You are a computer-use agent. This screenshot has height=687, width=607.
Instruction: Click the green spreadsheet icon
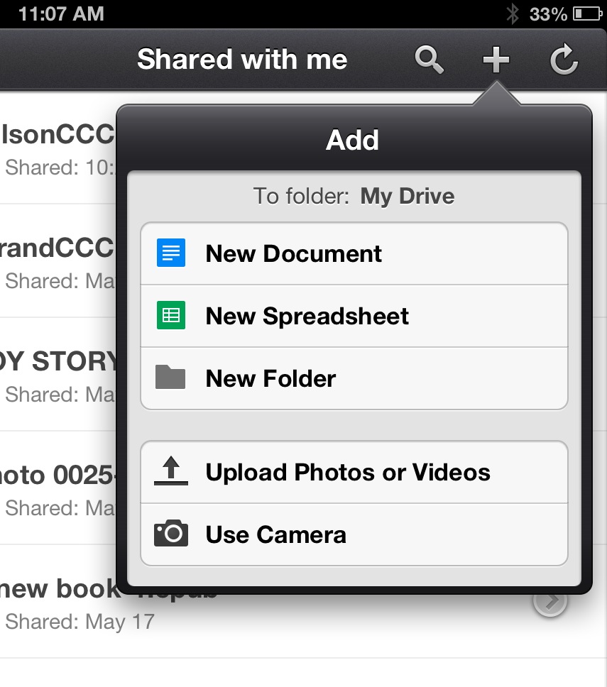171,315
